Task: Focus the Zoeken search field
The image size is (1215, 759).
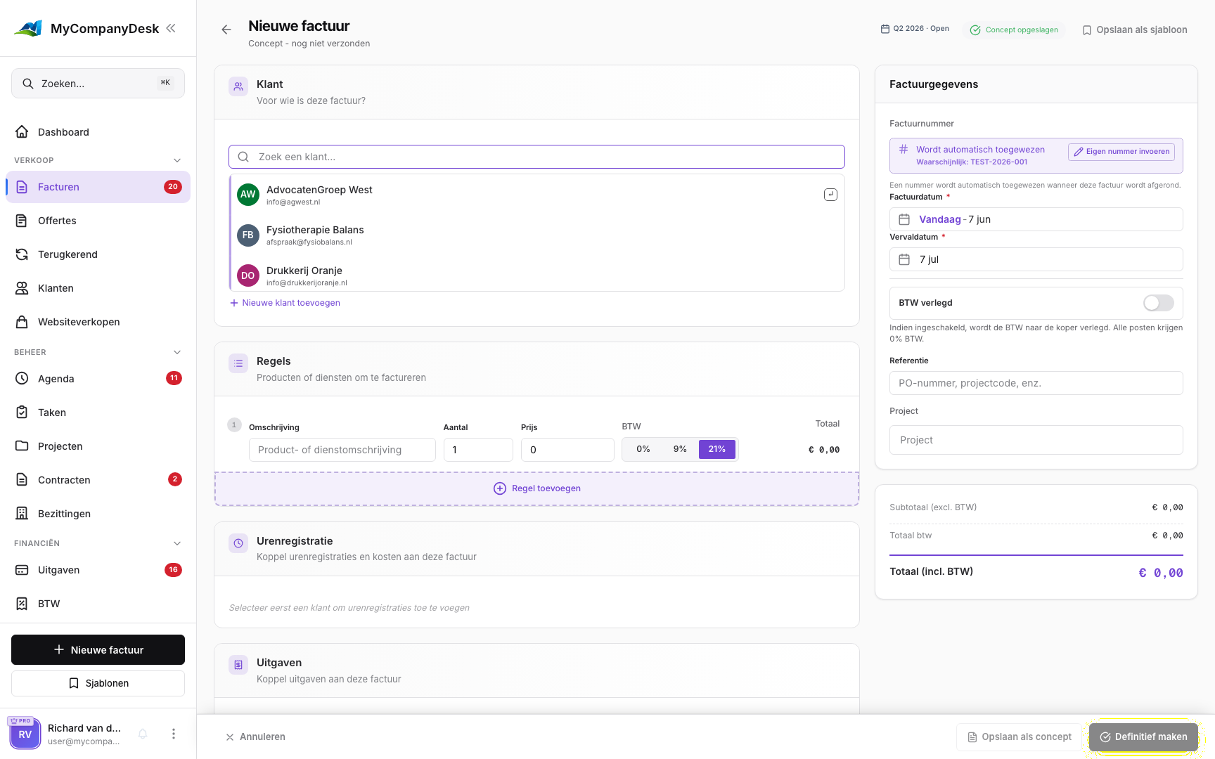Action: (x=98, y=83)
